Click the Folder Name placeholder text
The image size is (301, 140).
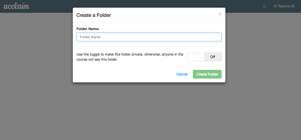tap(90, 37)
